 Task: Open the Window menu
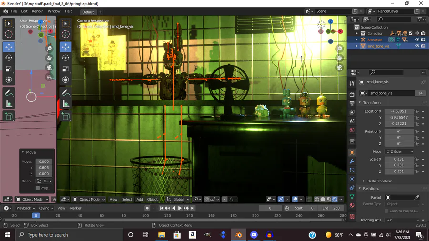[54, 11]
